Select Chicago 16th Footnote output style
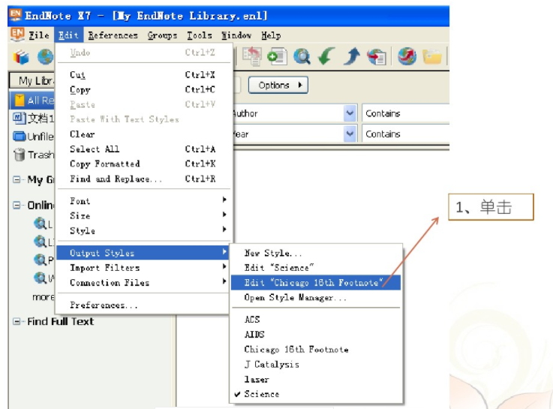The image size is (553, 409). pos(316,350)
